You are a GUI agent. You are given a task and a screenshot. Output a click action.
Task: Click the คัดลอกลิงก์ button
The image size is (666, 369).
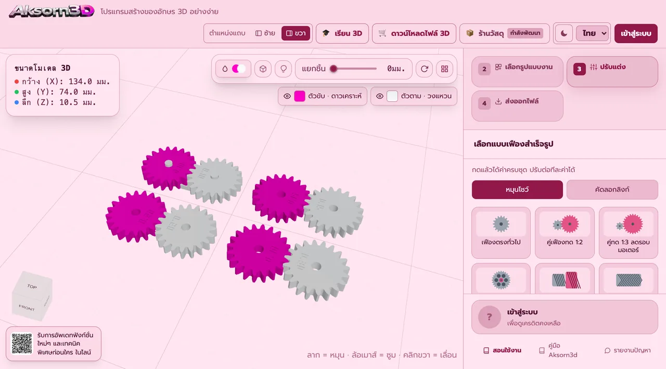[x=612, y=190]
